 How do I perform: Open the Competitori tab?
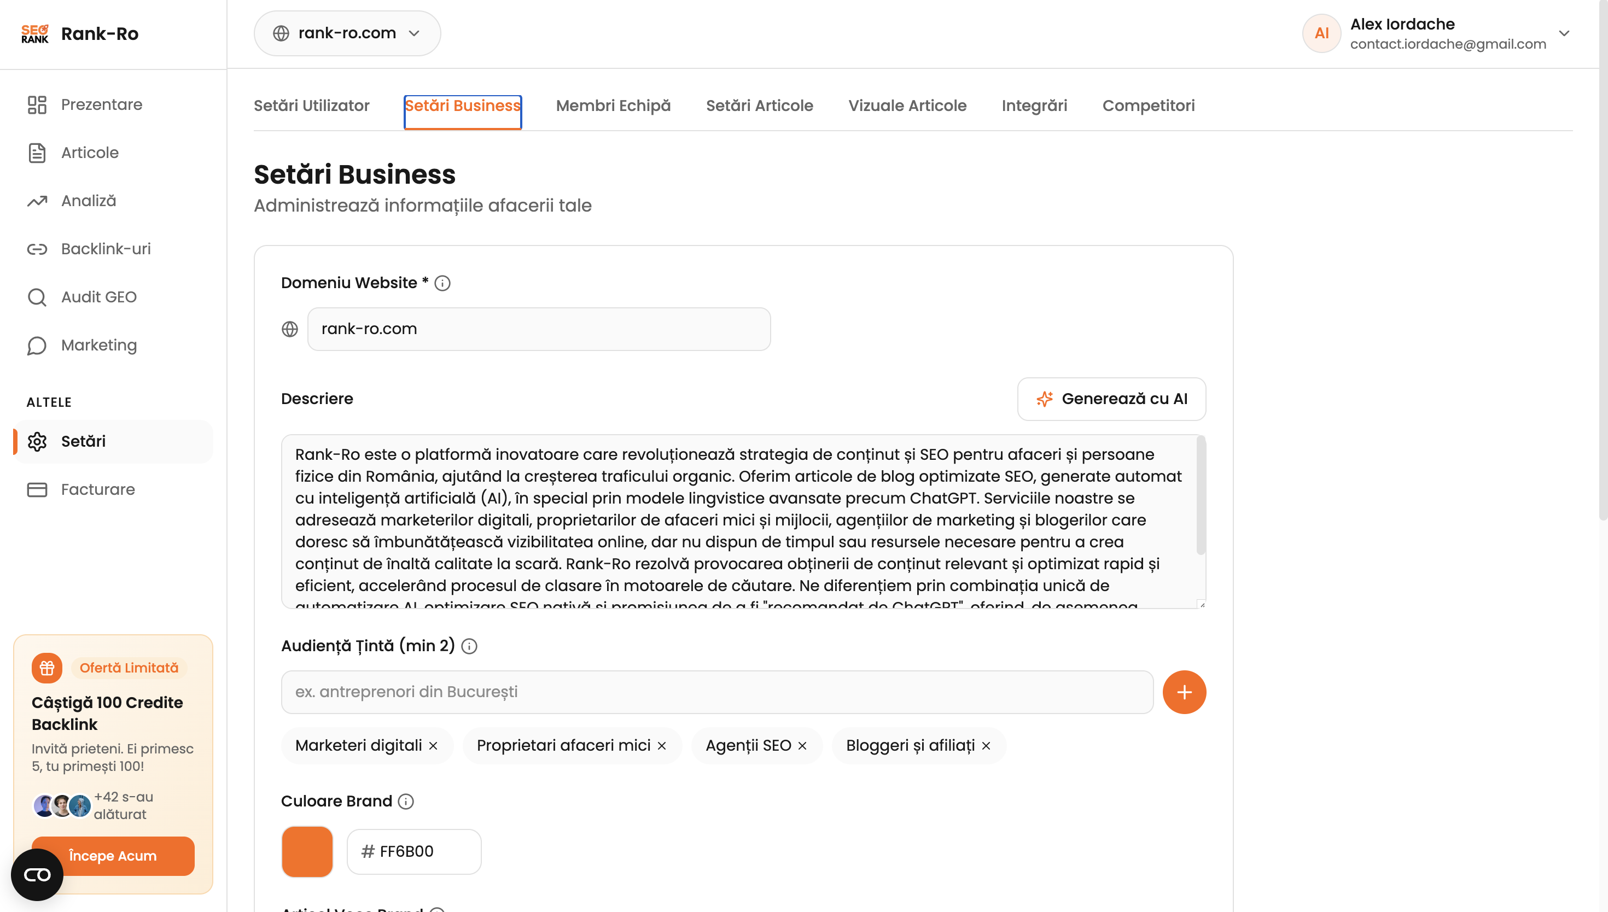pyautogui.click(x=1148, y=105)
